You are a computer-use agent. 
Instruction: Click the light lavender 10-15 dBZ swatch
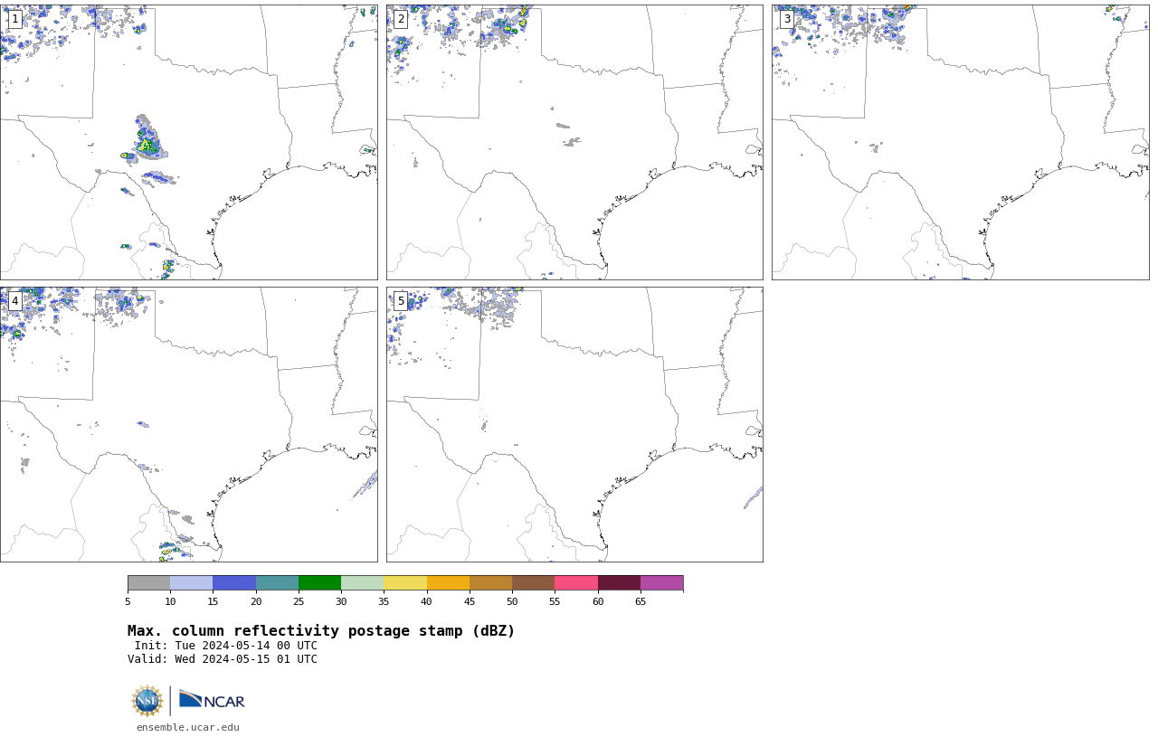pyautogui.click(x=192, y=582)
